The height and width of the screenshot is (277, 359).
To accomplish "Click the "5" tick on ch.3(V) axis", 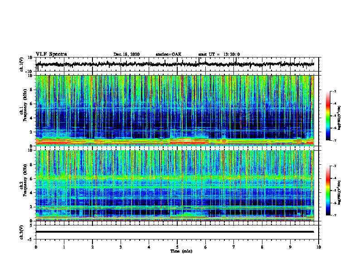I will pyautogui.click(x=31, y=225).
